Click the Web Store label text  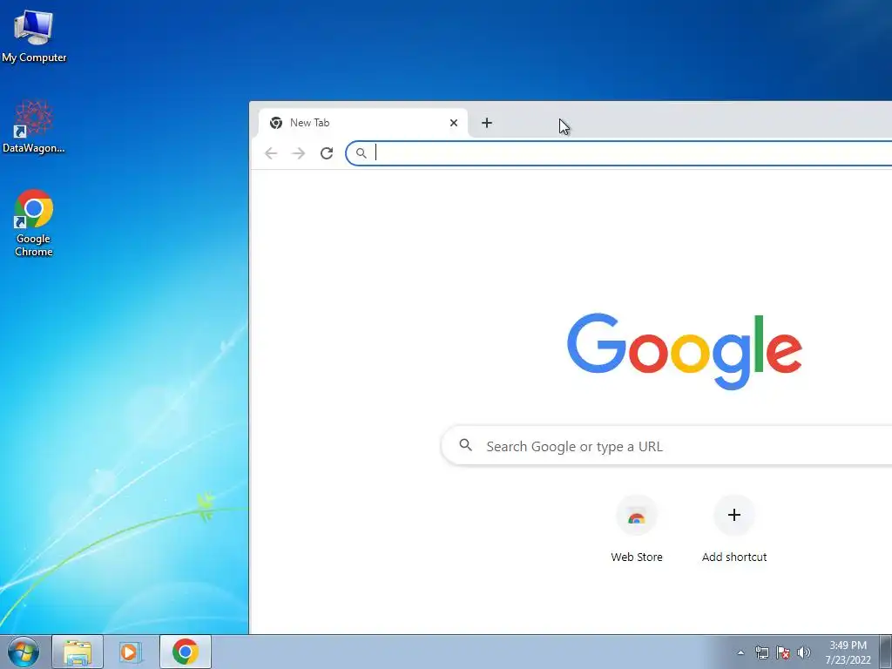click(637, 557)
